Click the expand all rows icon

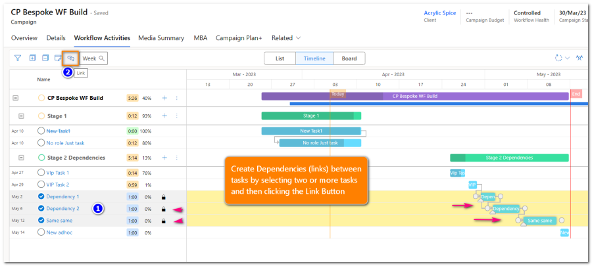coord(32,58)
